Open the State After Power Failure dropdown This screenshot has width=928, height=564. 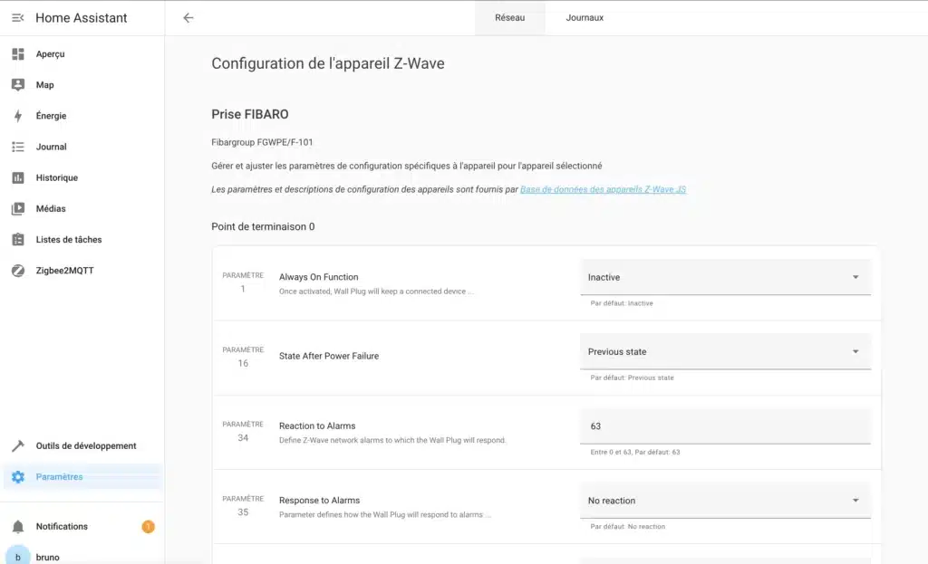pyautogui.click(x=725, y=351)
